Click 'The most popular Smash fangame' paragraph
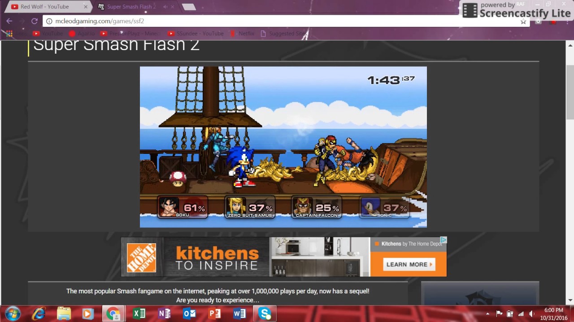574x322 pixels. click(218, 291)
